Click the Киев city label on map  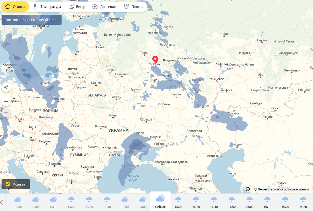pos(113,115)
